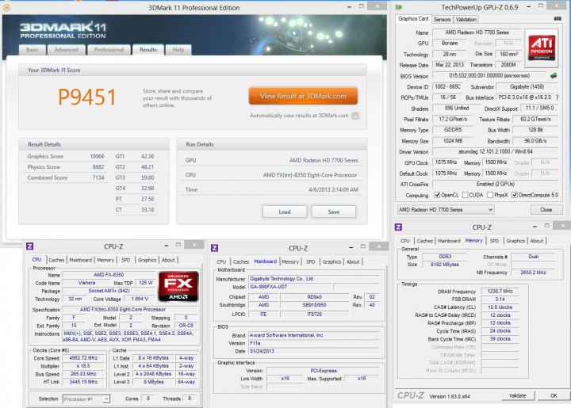Click the ATI Radeon logo in GPU-Z
The height and width of the screenshot is (408, 571).
pyautogui.click(x=542, y=48)
